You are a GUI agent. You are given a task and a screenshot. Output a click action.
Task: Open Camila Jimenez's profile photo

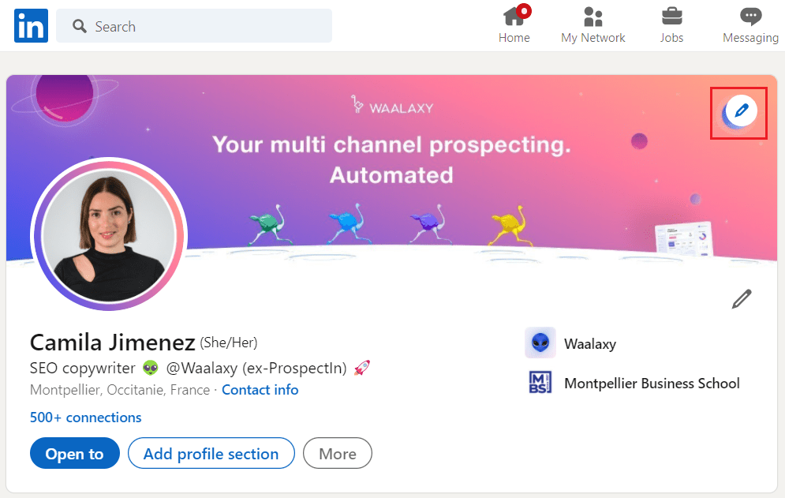[x=109, y=234]
